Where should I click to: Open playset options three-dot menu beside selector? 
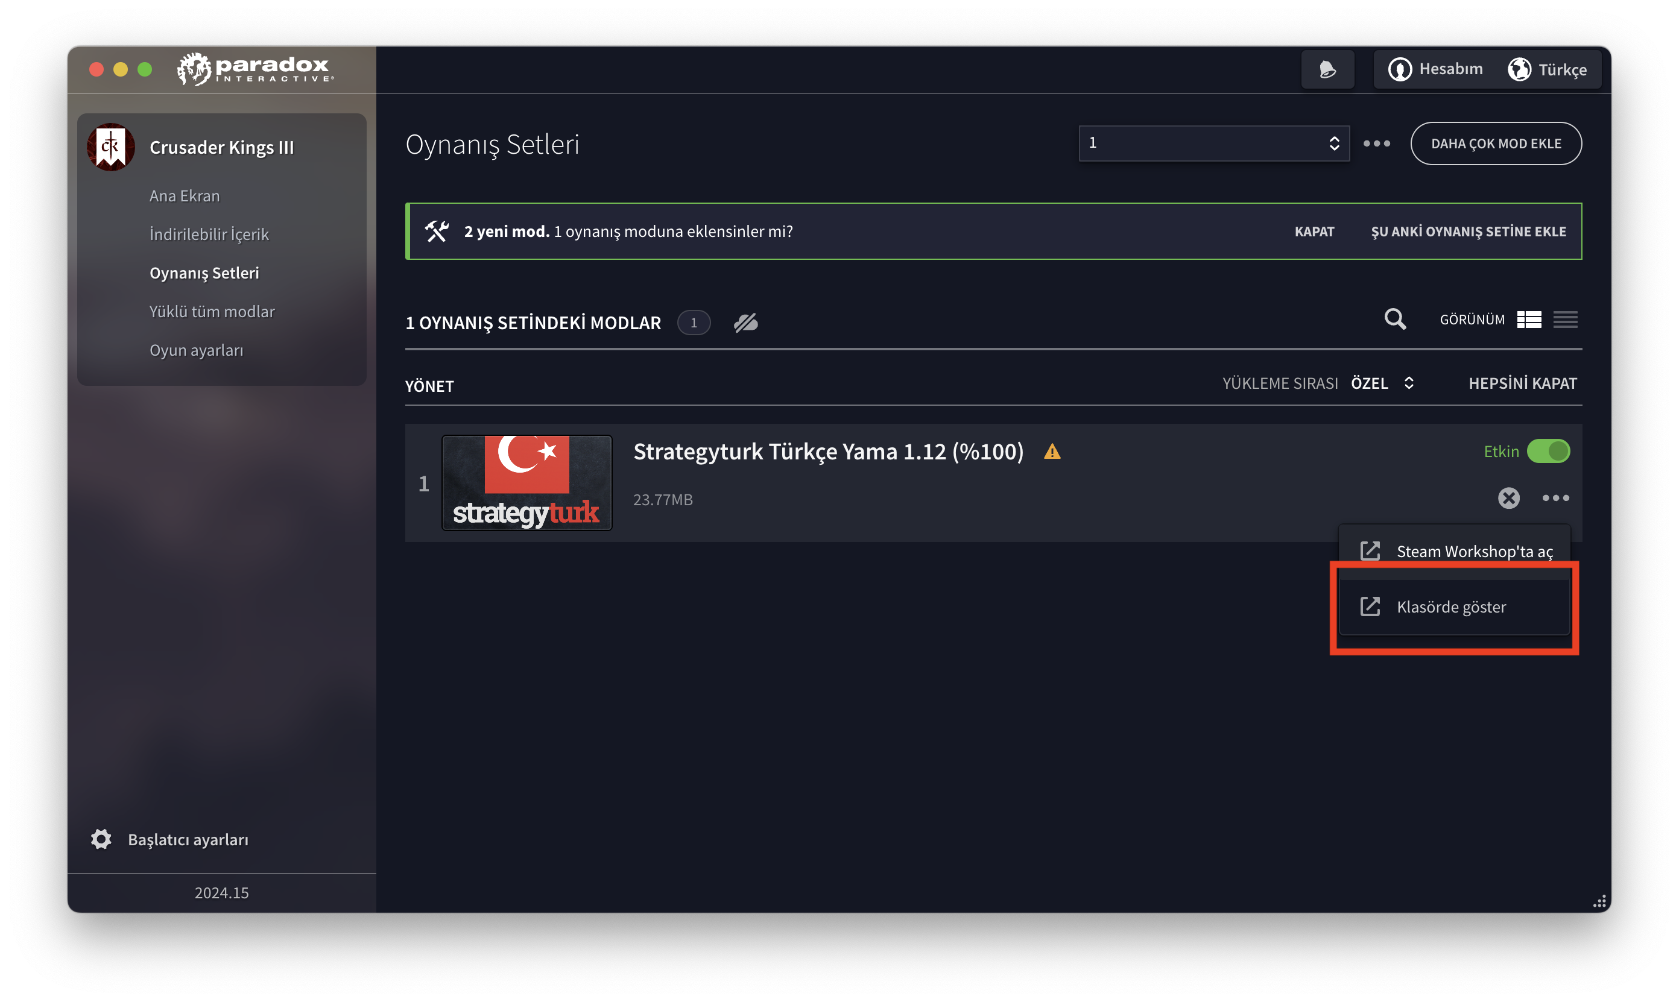[x=1376, y=143]
